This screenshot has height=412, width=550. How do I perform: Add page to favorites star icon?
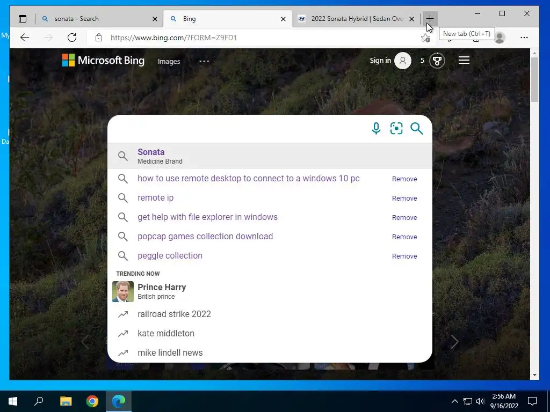[425, 38]
